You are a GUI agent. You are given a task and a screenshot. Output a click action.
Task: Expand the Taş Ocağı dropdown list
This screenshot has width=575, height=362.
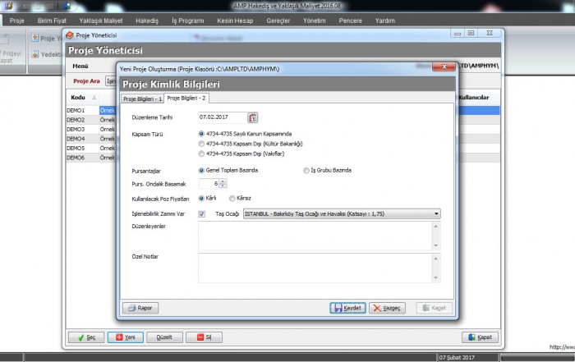[436, 213]
